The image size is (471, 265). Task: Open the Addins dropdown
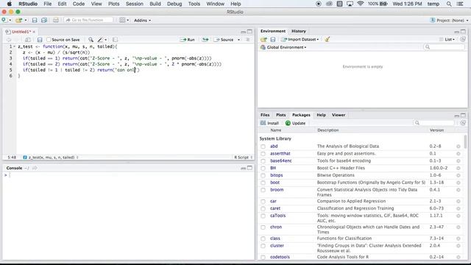pyautogui.click(x=142, y=20)
